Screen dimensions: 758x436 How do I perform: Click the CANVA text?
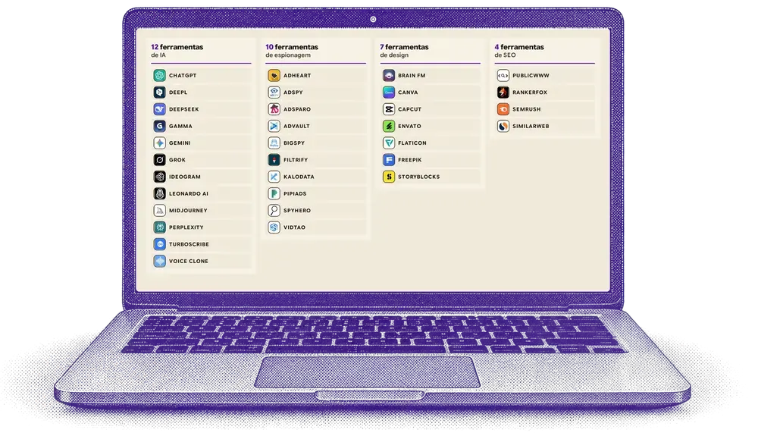point(408,93)
